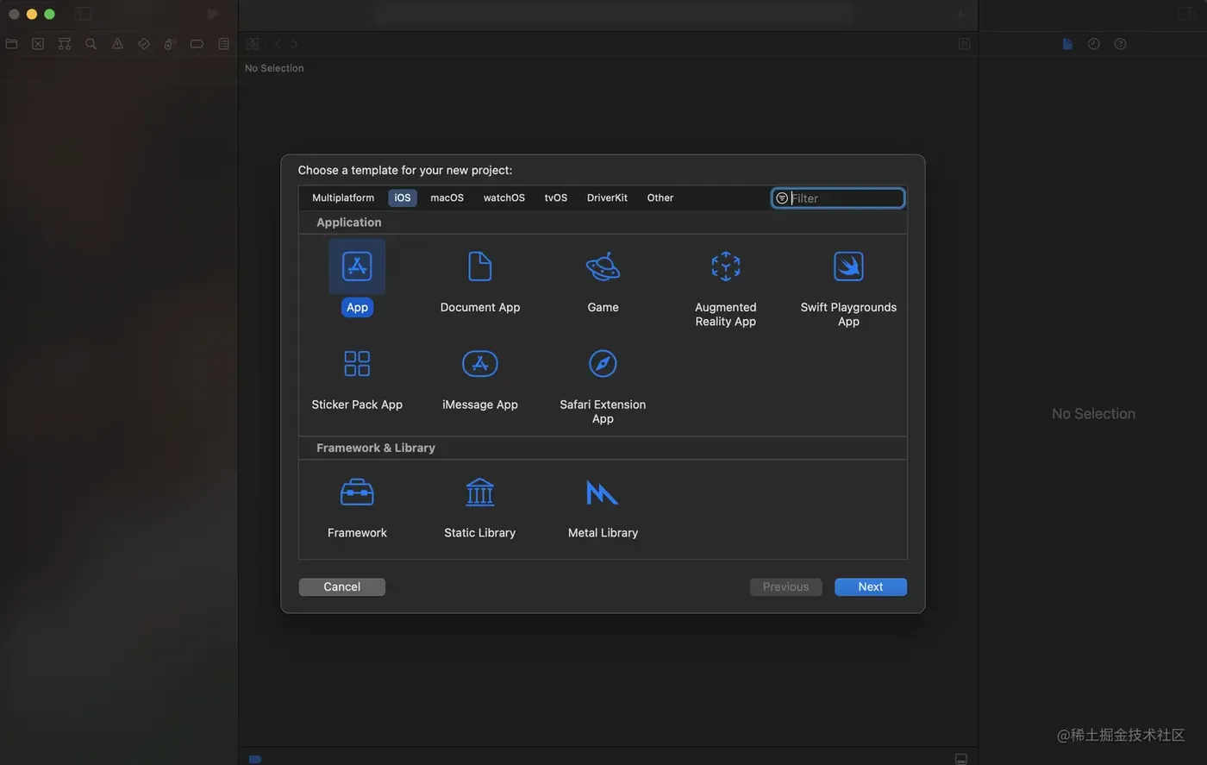
Task: Click the Previous button
Action: 786,587
